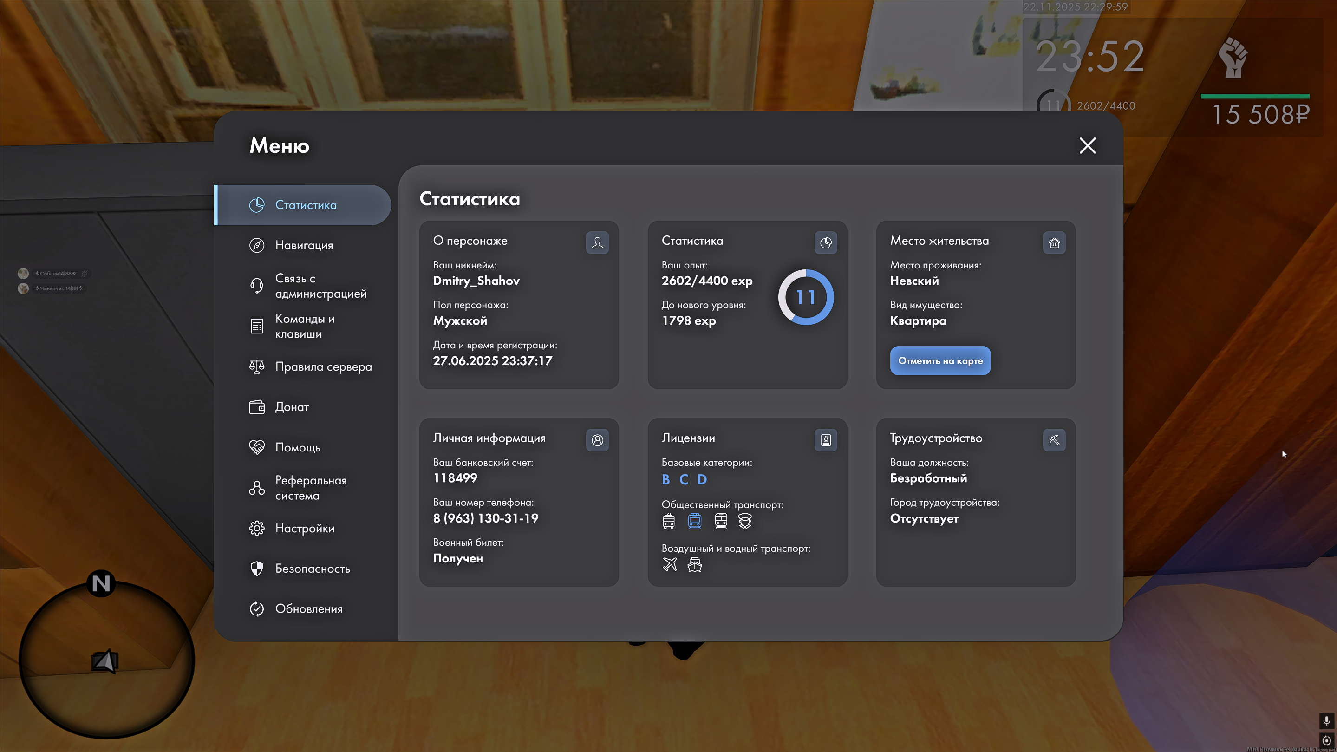Click the user circle icon in Личная информация
The image size is (1337, 752).
(597, 440)
